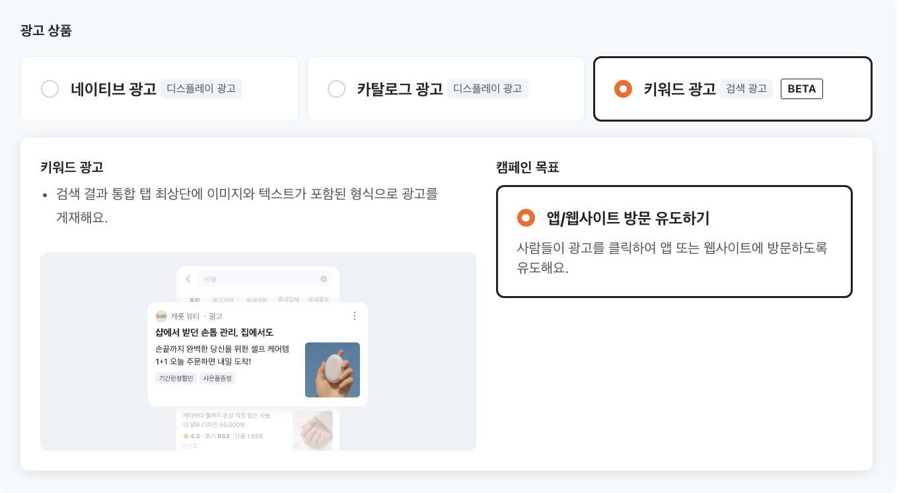
Task: Click the 기간한정할인 tag in ad preview
Action: (x=175, y=378)
